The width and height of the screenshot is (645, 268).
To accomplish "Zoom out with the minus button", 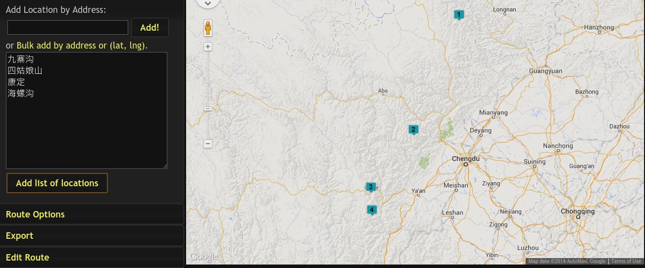I will [x=208, y=144].
